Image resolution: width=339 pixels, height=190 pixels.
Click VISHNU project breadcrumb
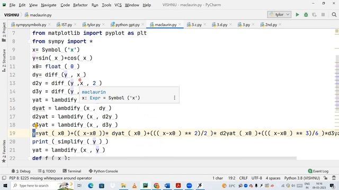click(x=12, y=15)
